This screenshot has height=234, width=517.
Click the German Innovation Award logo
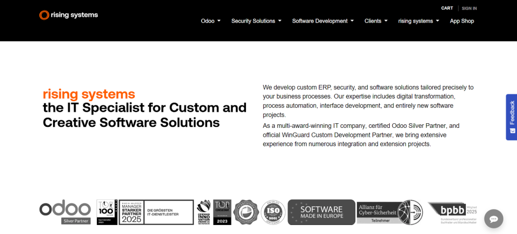coord(204,212)
